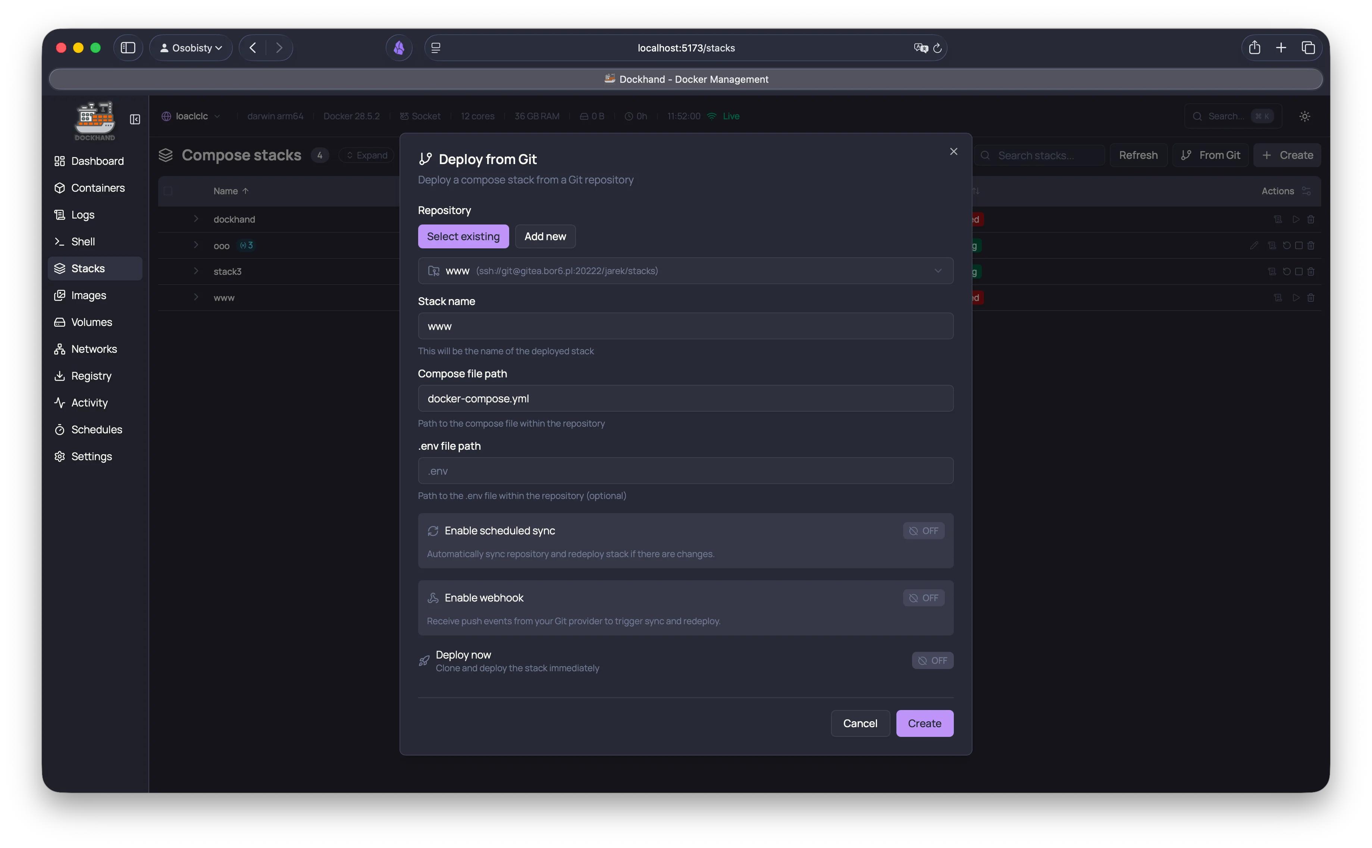This screenshot has height=848, width=1372.
Task: Click the Create button in the dialog
Action: point(924,723)
